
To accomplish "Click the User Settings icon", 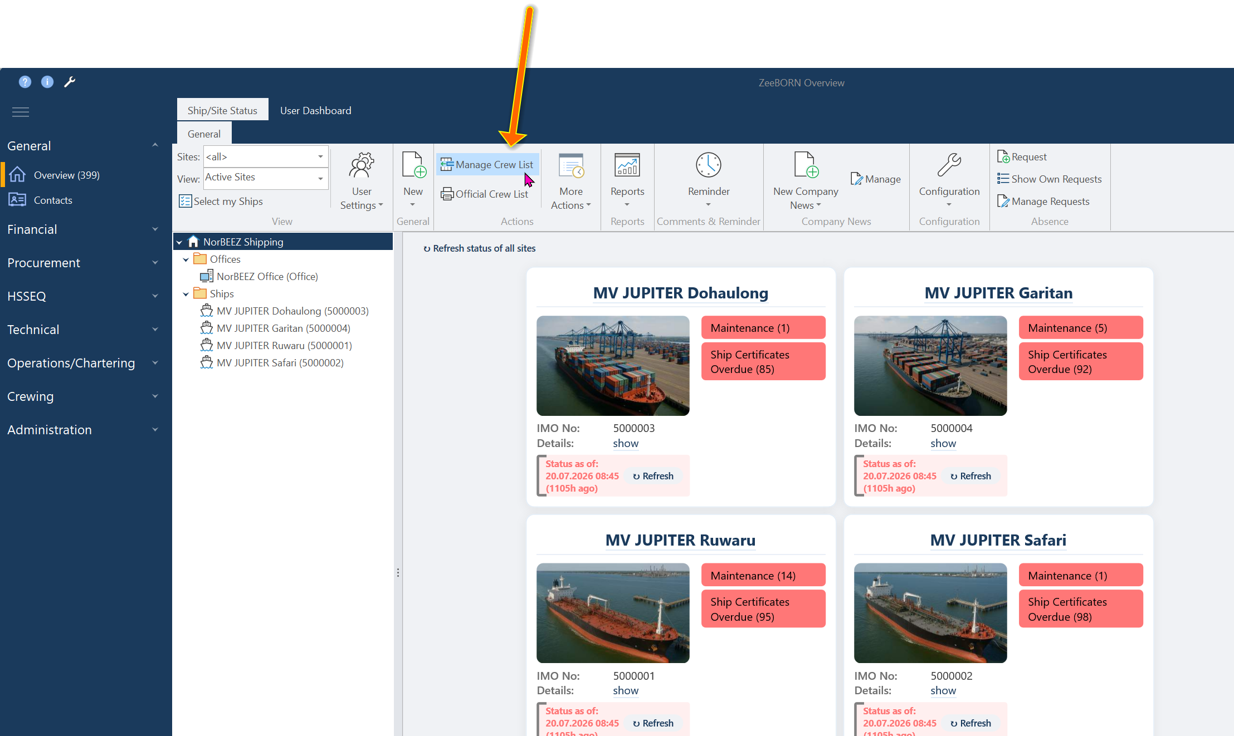I will (x=362, y=165).
